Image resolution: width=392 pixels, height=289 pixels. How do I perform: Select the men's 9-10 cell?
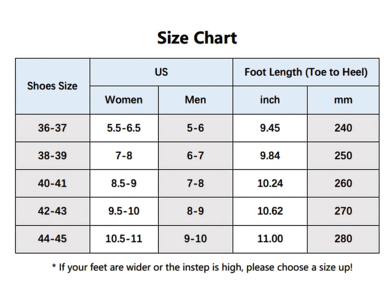tap(195, 239)
